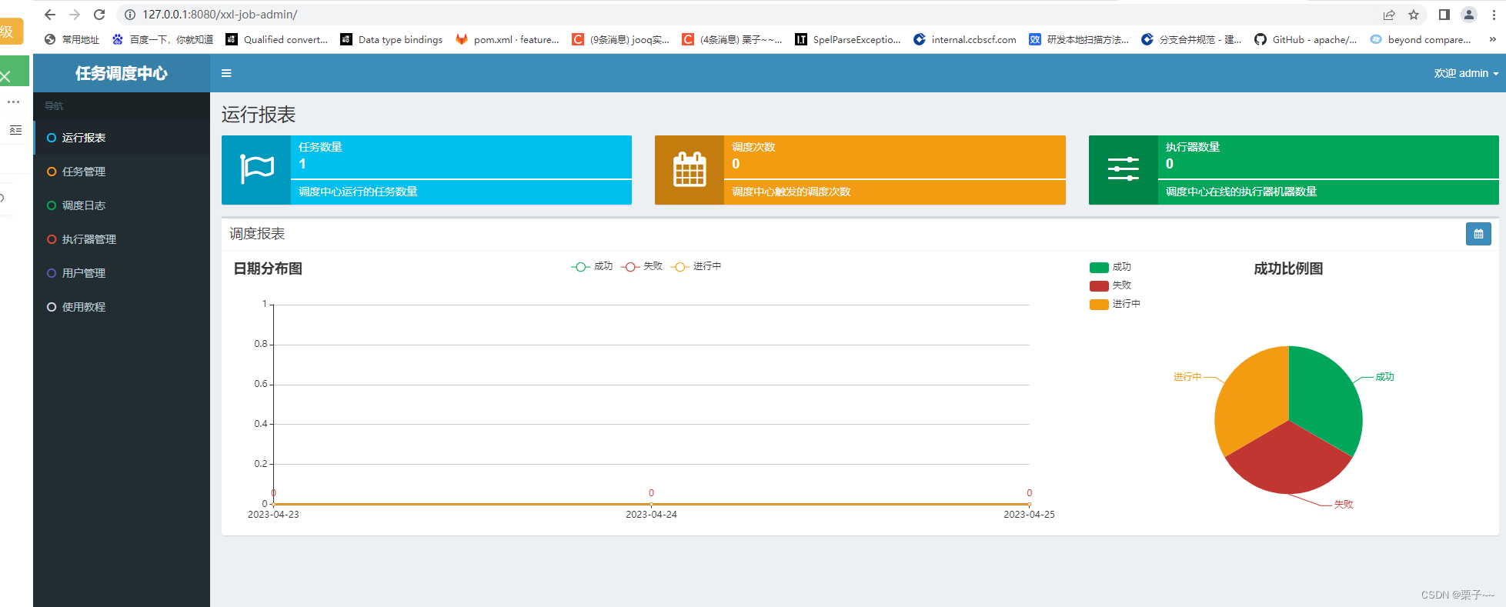Image resolution: width=1506 pixels, height=607 pixels.
Task: Click the 日期分布图 chart title
Action: pos(268,268)
